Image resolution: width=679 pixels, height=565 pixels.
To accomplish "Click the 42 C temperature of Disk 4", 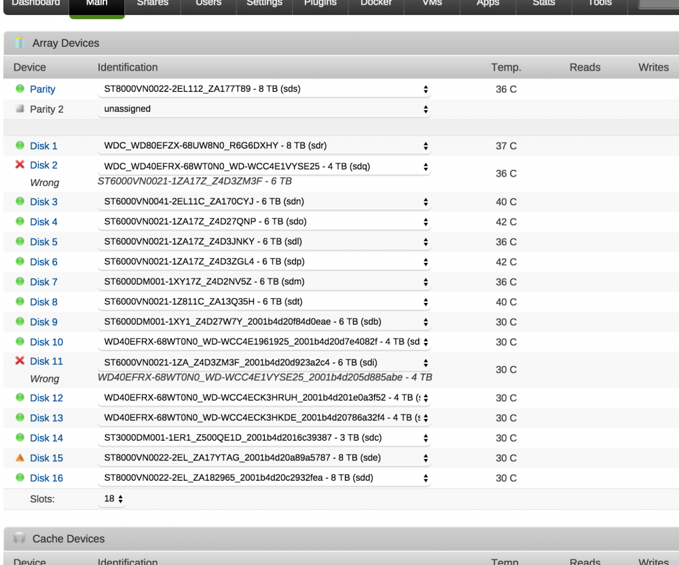I will click(506, 221).
